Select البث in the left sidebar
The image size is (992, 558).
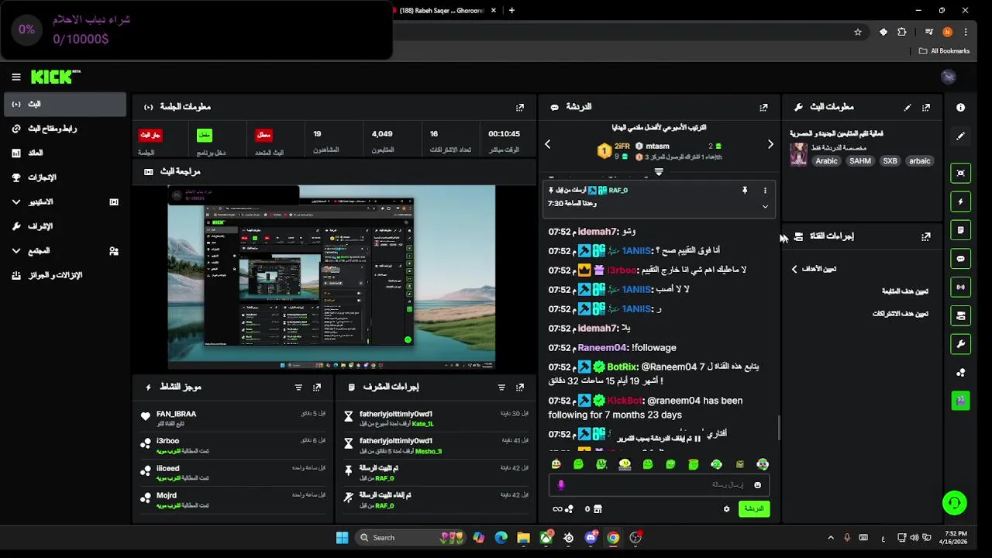point(64,105)
